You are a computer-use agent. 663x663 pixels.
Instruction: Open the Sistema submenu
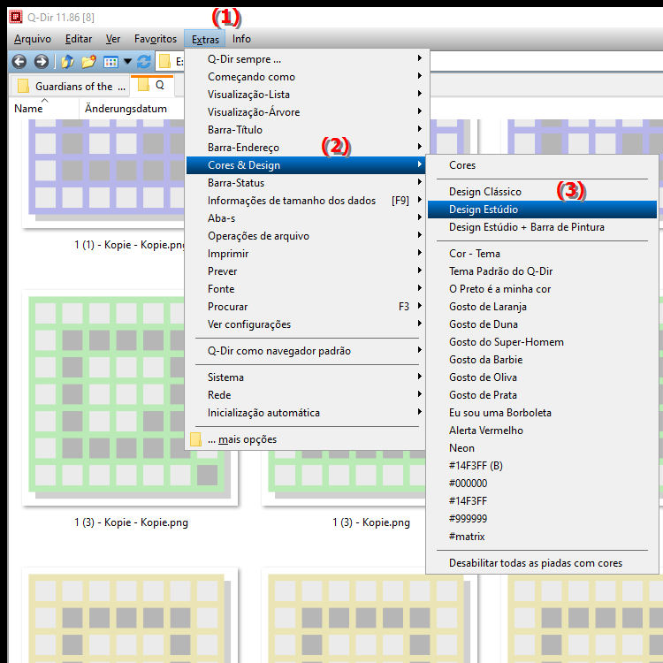(305, 377)
